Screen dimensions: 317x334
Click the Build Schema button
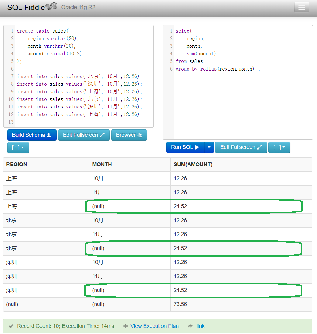pos(32,135)
